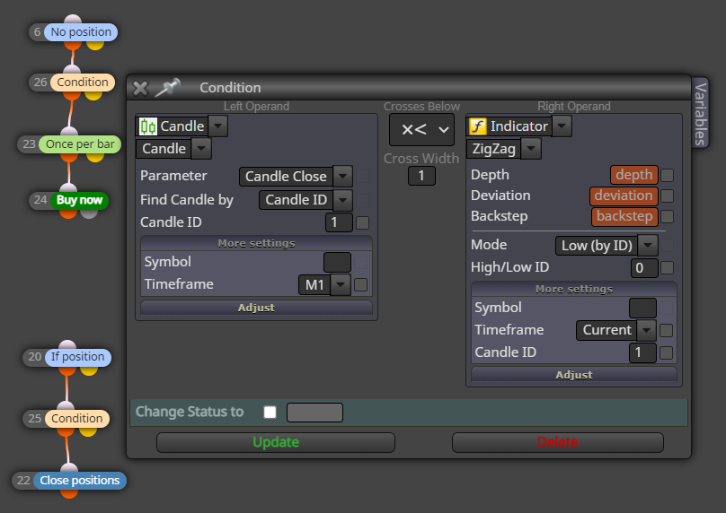Click the right Candle ID value field

[642, 352]
